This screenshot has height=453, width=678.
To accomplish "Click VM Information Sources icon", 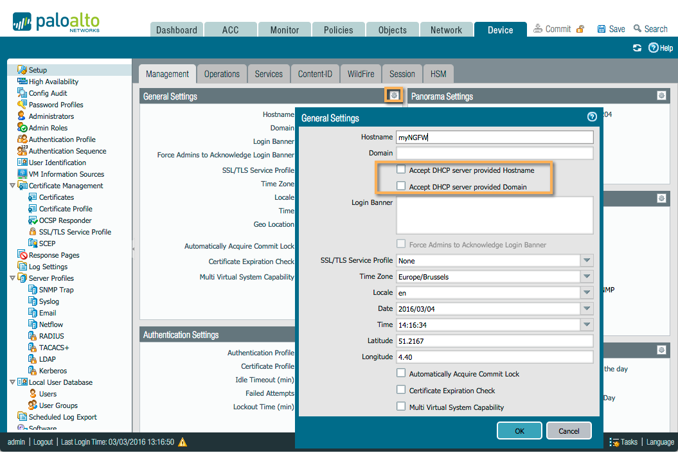I will pyautogui.click(x=22, y=173).
